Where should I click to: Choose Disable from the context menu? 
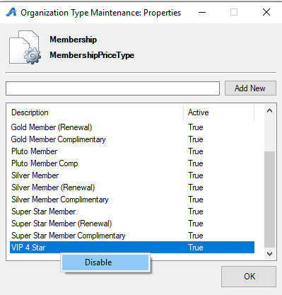pyautogui.click(x=105, y=262)
